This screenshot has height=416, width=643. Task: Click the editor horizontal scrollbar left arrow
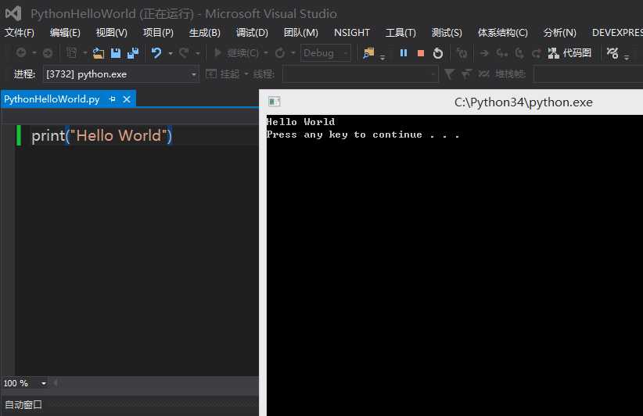point(55,383)
